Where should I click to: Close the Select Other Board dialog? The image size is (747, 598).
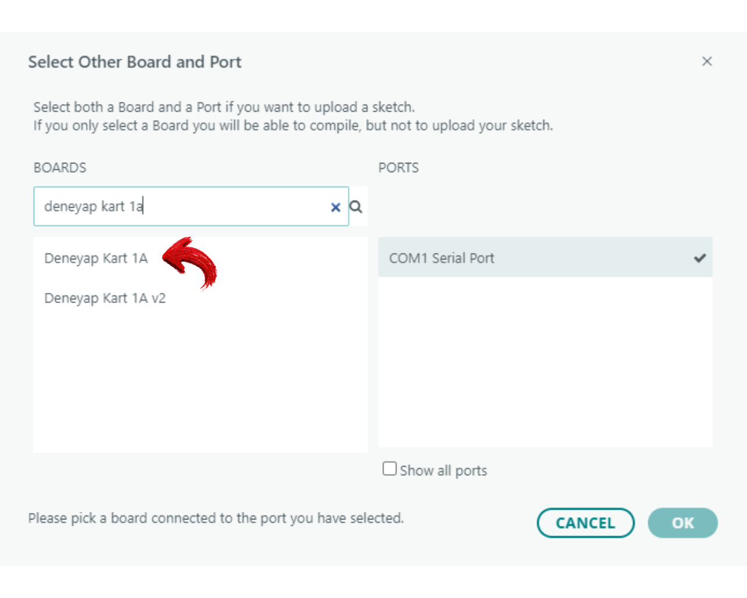tap(707, 61)
